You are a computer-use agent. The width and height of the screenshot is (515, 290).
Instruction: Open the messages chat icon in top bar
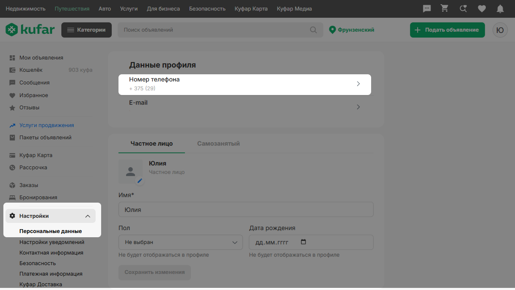pos(427,8)
